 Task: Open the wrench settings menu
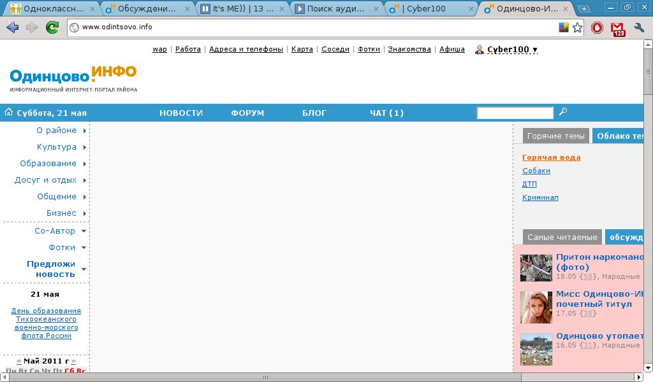tap(639, 27)
